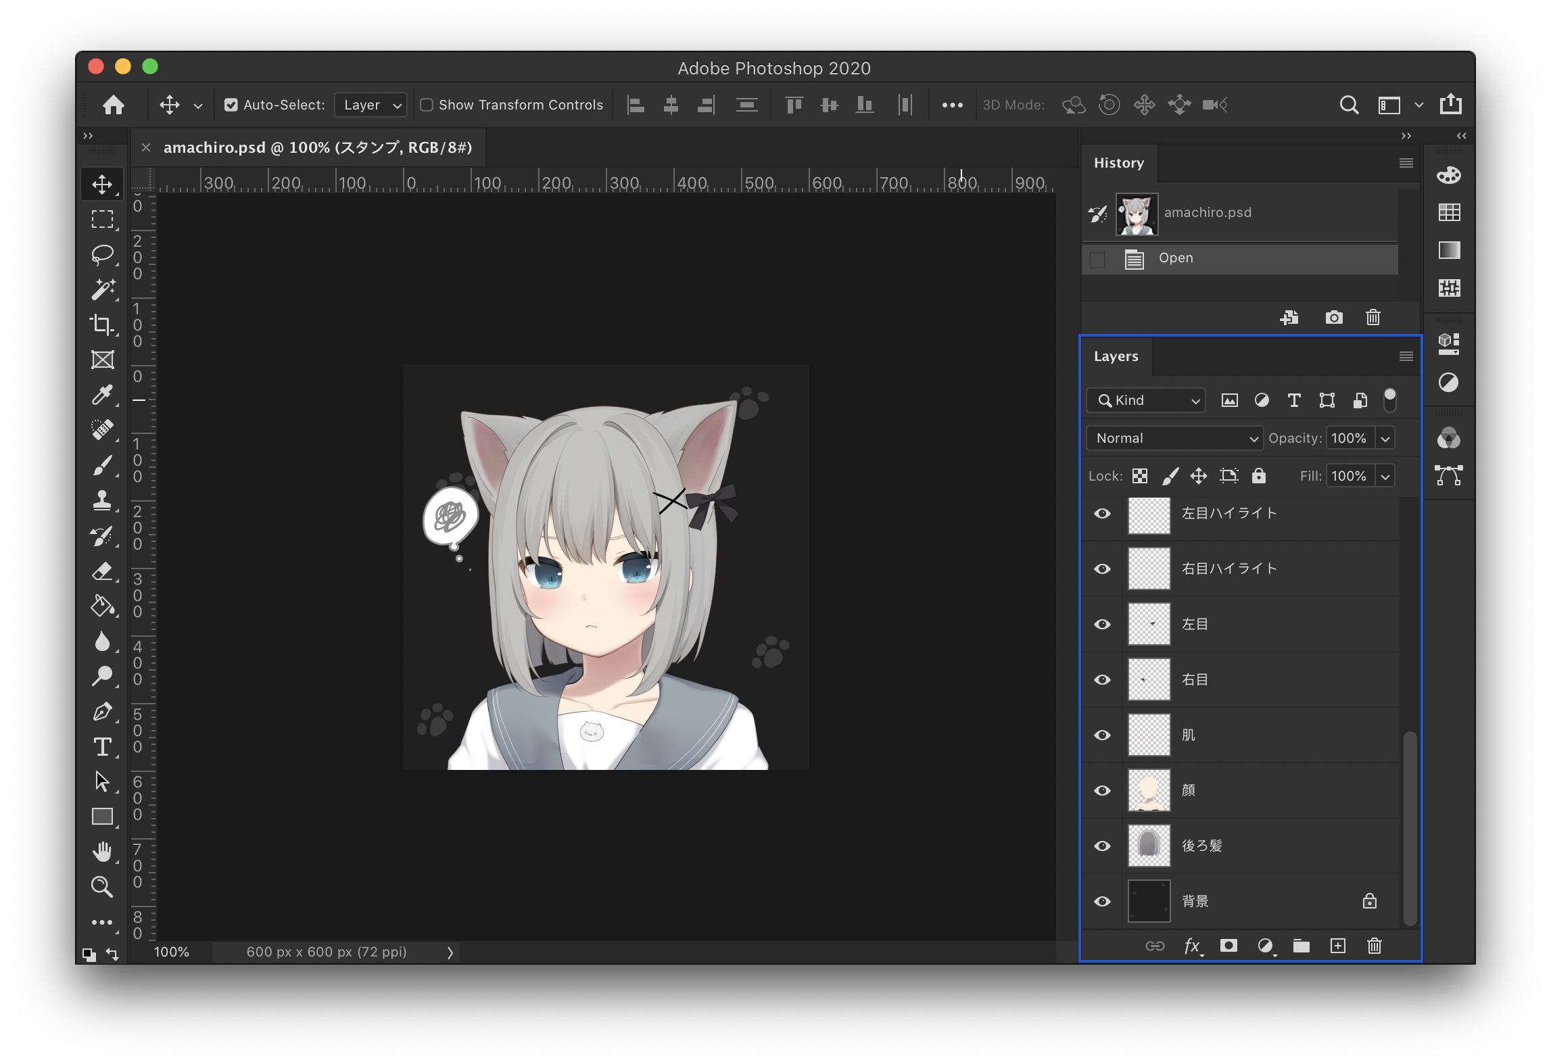The width and height of the screenshot is (1551, 1064).
Task: Open the blending mode dropdown
Action: click(1172, 438)
